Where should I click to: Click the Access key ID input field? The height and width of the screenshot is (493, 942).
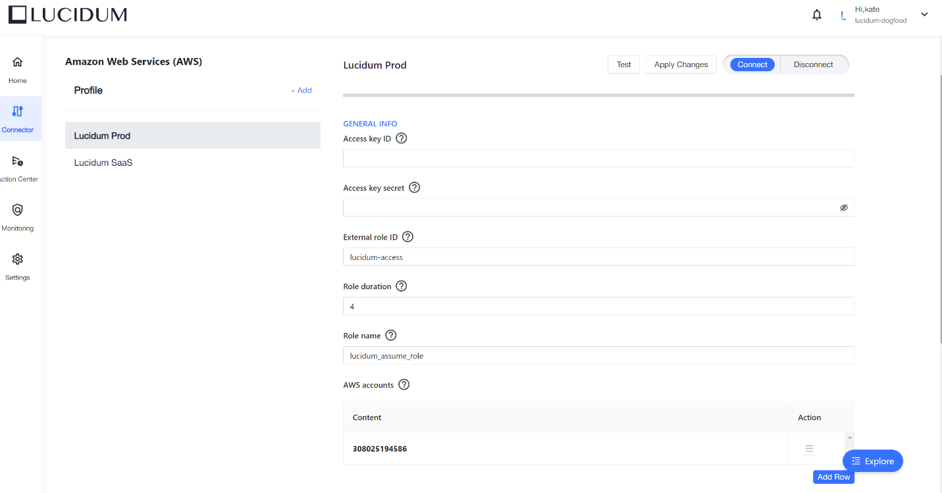[x=598, y=158]
